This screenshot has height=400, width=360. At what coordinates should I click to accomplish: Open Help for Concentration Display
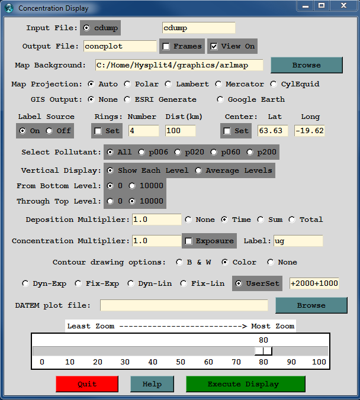coord(152,384)
